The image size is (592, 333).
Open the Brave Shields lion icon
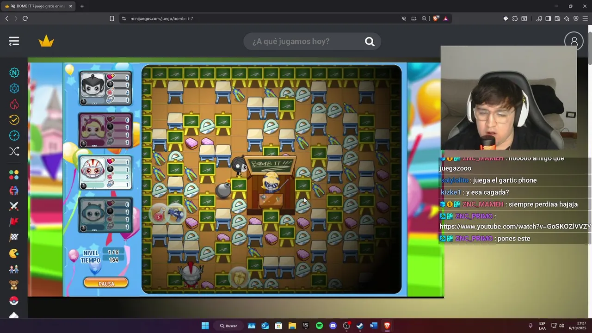(x=436, y=18)
